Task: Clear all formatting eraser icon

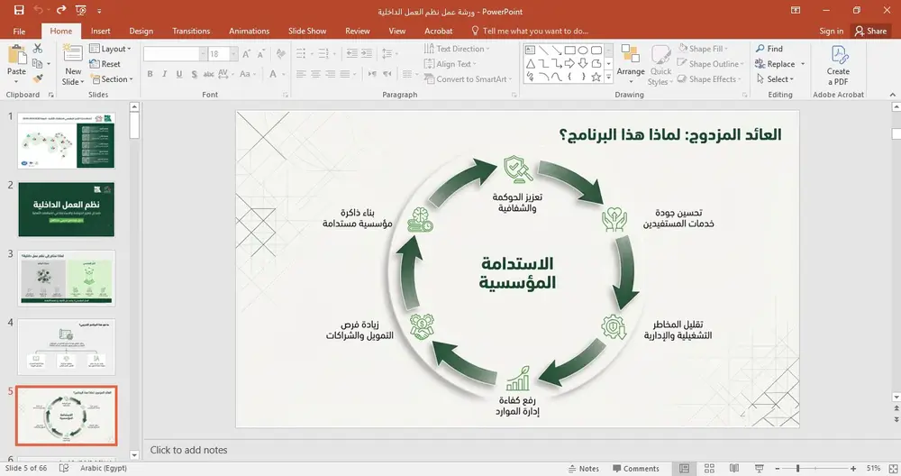Action: 281,54
